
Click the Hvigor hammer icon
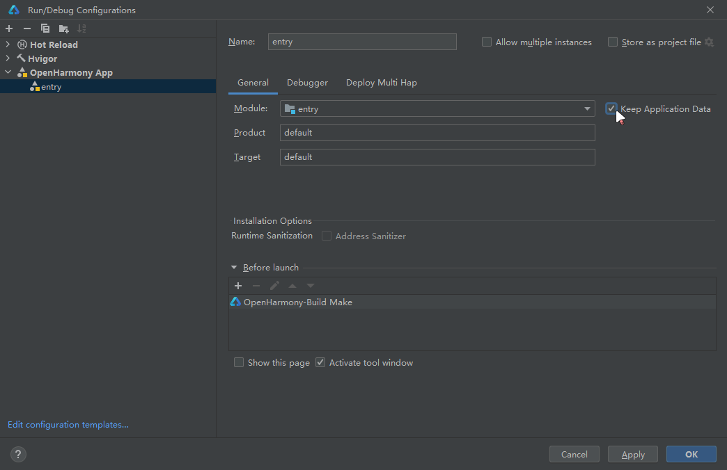[x=21, y=58]
